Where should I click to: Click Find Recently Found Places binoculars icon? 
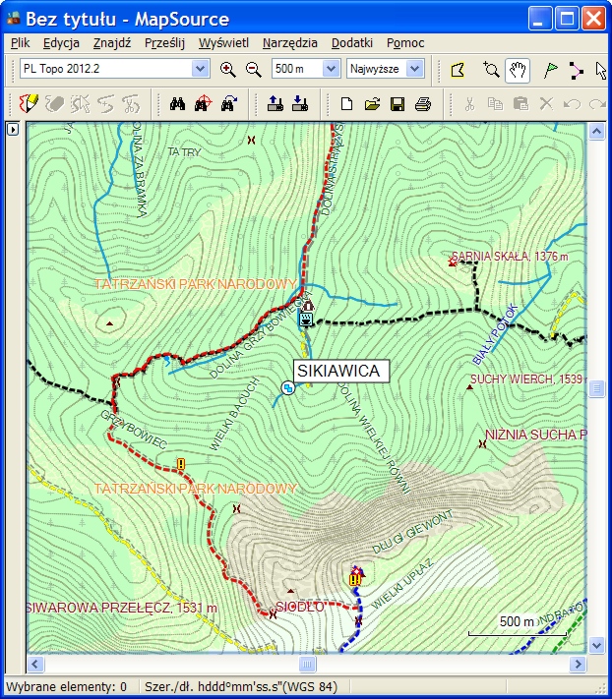(x=229, y=104)
